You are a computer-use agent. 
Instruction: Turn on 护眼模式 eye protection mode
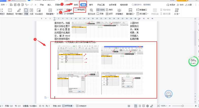tap(119, 11)
